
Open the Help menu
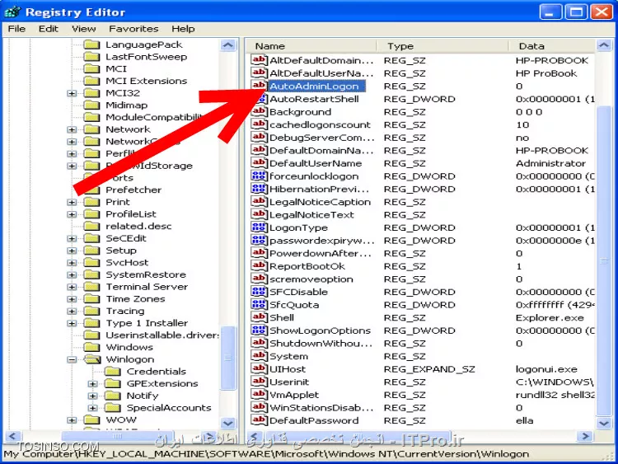[x=183, y=29]
